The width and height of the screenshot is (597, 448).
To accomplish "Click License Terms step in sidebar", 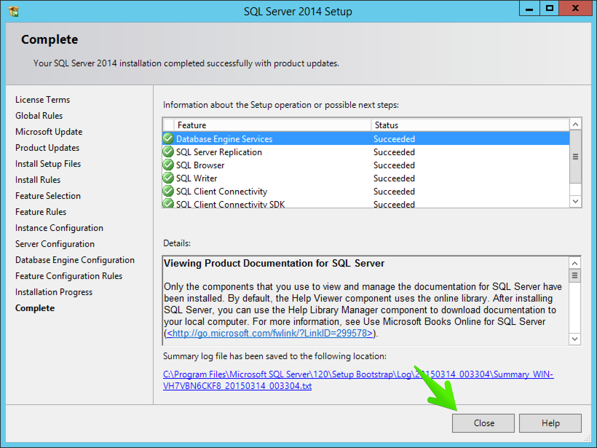I will pos(43,99).
